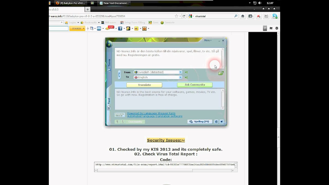329x185 pixels.
Task: Open the SEARCH button's dropdown arrow
Action: (x=84, y=29)
